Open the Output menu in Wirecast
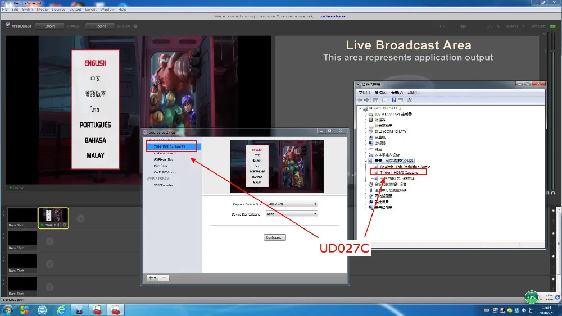The image size is (562, 316). coord(75,10)
